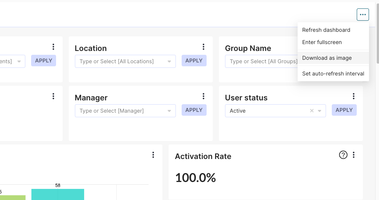The image size is (379, 200).
Task: Click the Activation Rate title
Action: pos(203,156)
